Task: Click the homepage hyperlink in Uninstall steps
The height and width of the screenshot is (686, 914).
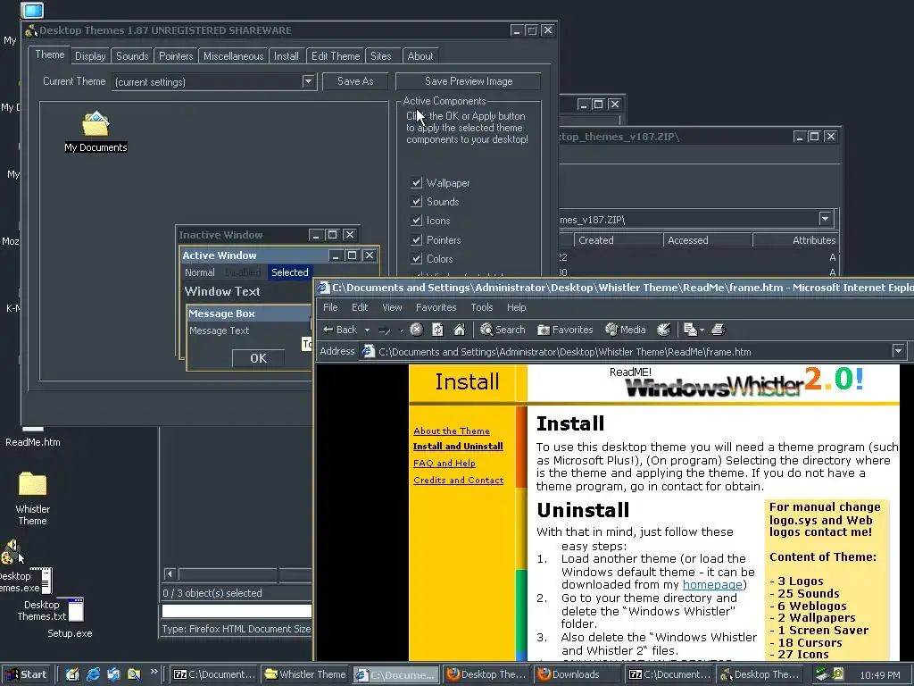Action: pos(712,584)
